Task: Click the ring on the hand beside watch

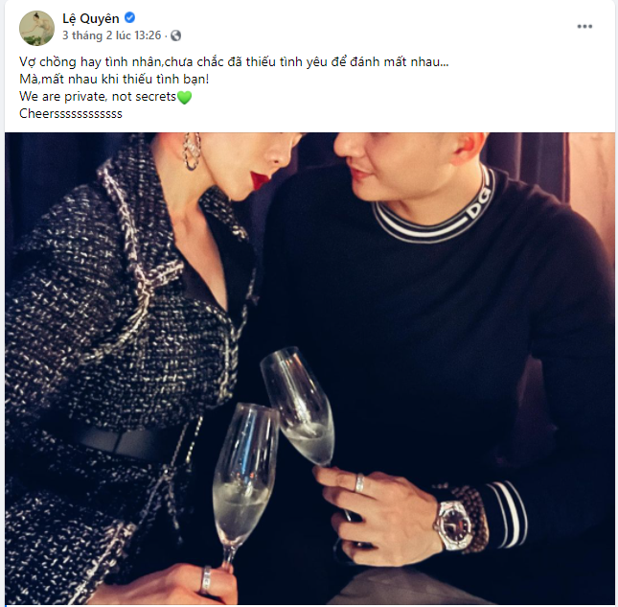Action: 359,482
